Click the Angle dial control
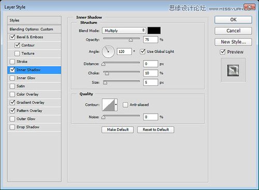The width and height of the screenshot is (259, 190). (108, 52)
